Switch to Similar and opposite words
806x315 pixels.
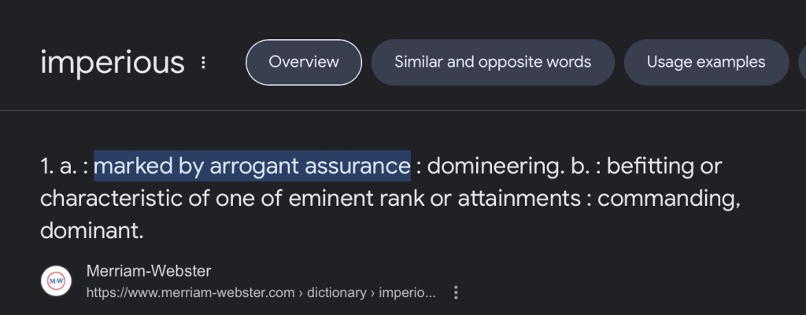pos(493,62)
